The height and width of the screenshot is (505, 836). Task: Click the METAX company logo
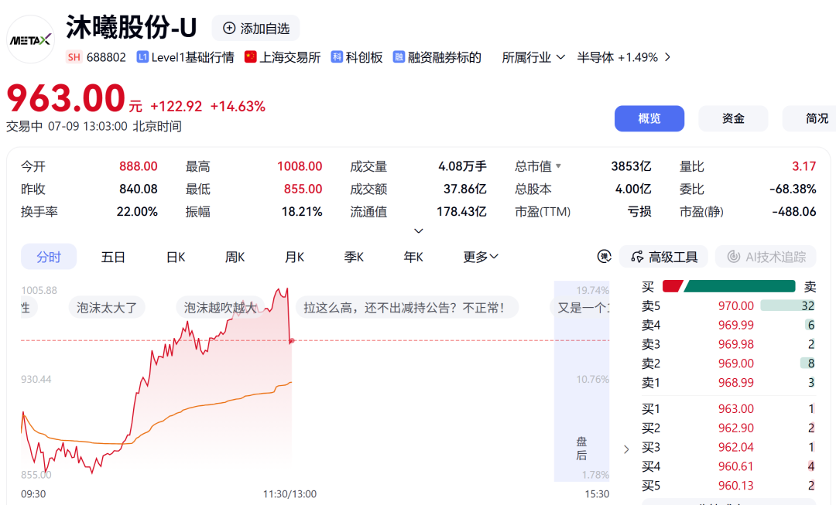tap(30, 39)
